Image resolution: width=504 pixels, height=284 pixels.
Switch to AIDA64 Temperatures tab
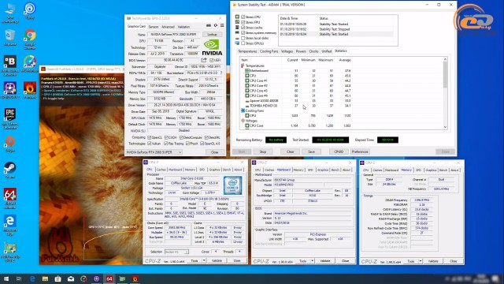point(247,51)
